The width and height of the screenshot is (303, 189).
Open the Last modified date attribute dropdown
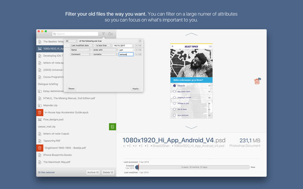tap(82, 46)
